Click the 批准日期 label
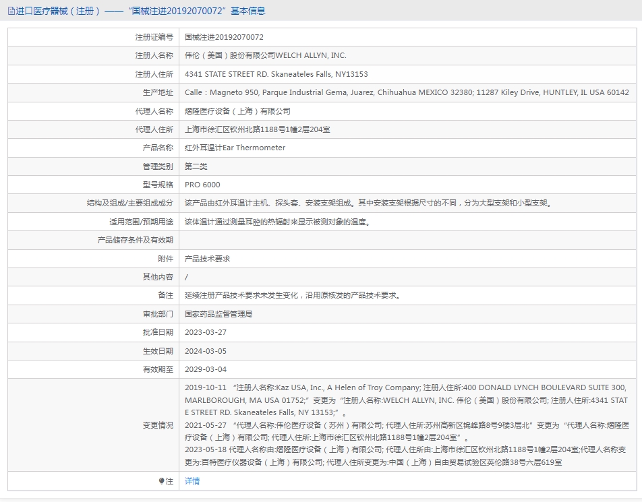642x502 pixels. click(x=158, y=332)
